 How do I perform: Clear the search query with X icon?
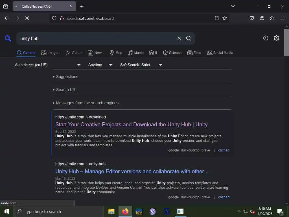click(x=179, y=38)
